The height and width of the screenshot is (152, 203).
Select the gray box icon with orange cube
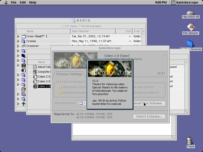tap(24, 89)
